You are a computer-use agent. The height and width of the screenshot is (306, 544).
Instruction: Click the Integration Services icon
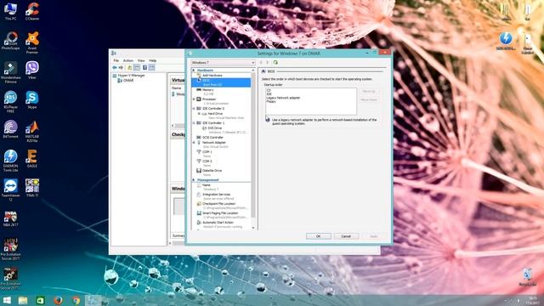click(x=199, y=195)
